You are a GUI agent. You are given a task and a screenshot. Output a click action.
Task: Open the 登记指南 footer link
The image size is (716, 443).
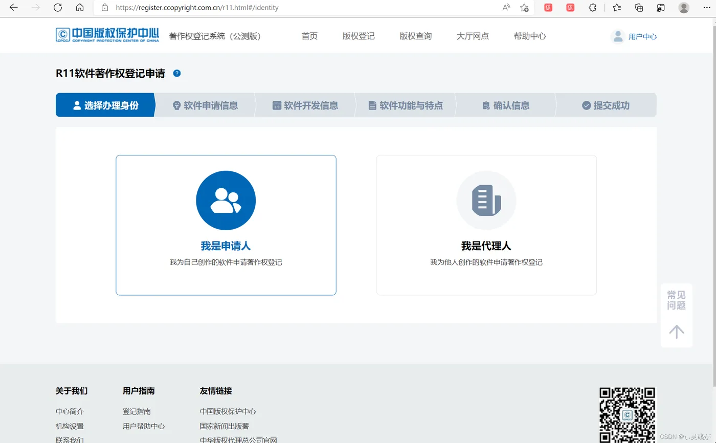pyautogui.click(x=137, y=411)
